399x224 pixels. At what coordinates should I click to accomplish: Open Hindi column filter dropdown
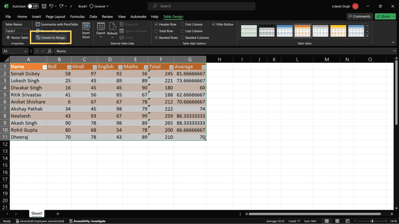tap(95, 67)
